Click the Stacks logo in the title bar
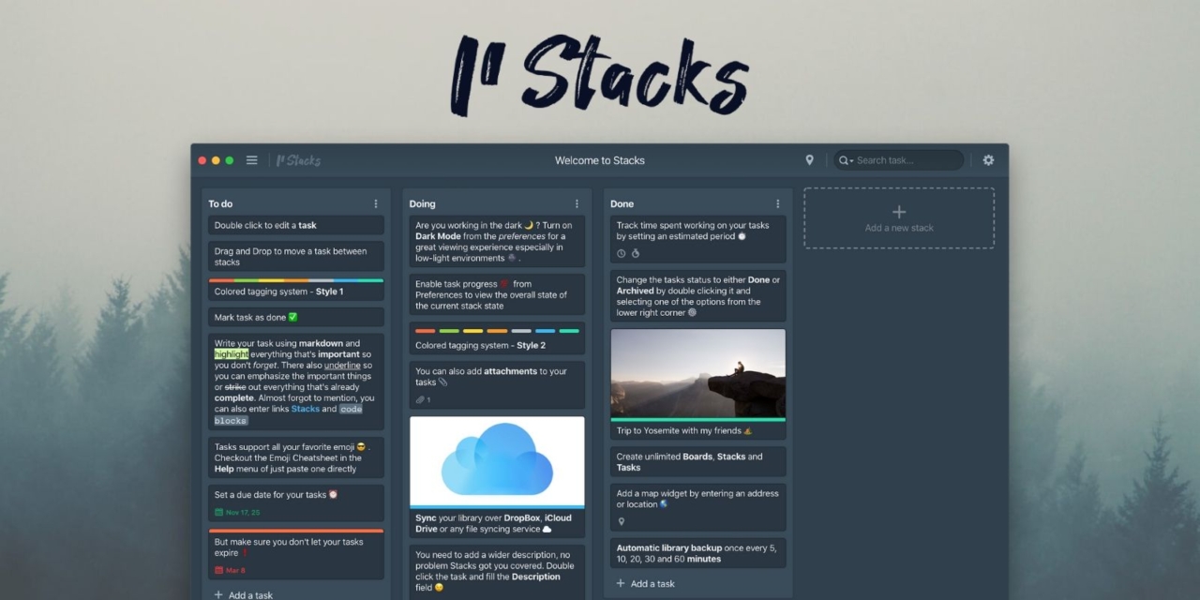1200x600 pixels. [297, 159]
